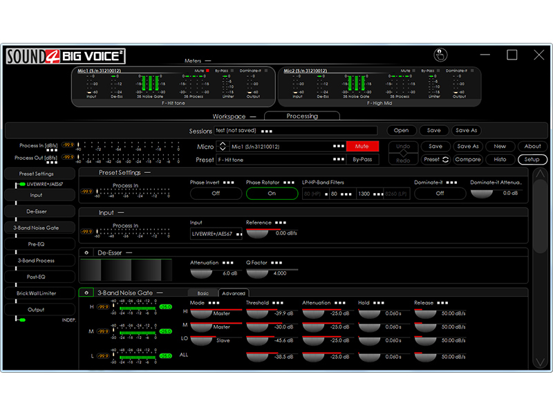This screenshot has width=553, height=415.
Task: Jump to Brick Wall Limiter in chain
Action: pos(39,293)
